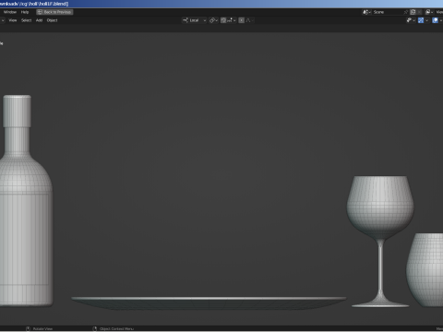The height and width of the screenshot is (332, 443).
Task: Open the view layer browse dropdown
Action: pyautogui.click(x=429, y=12)
